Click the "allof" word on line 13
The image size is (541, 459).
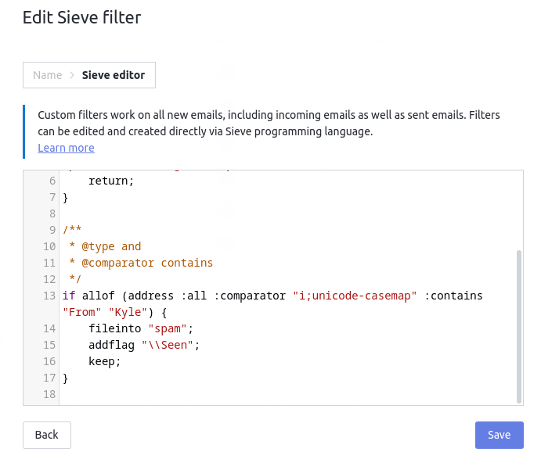(98, 296)
